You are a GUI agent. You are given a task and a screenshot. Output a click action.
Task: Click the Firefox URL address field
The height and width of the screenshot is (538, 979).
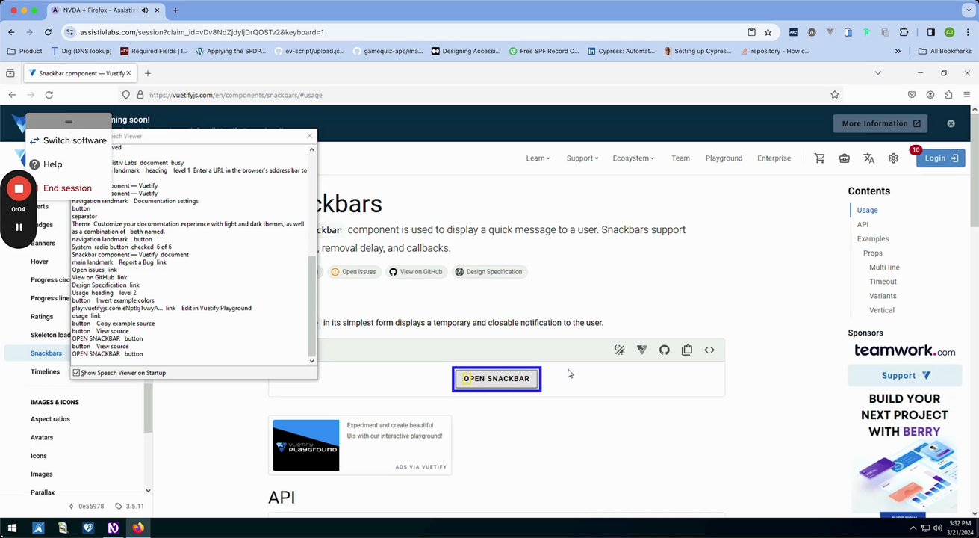pyautogui.click(x=478, y=95)
